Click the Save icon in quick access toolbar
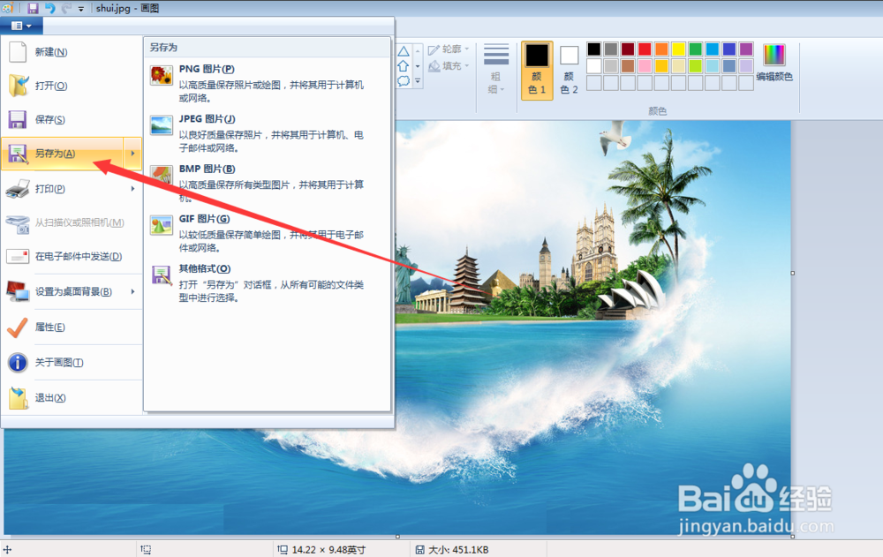This screenshot has width=883, height=557. (32, 8)
